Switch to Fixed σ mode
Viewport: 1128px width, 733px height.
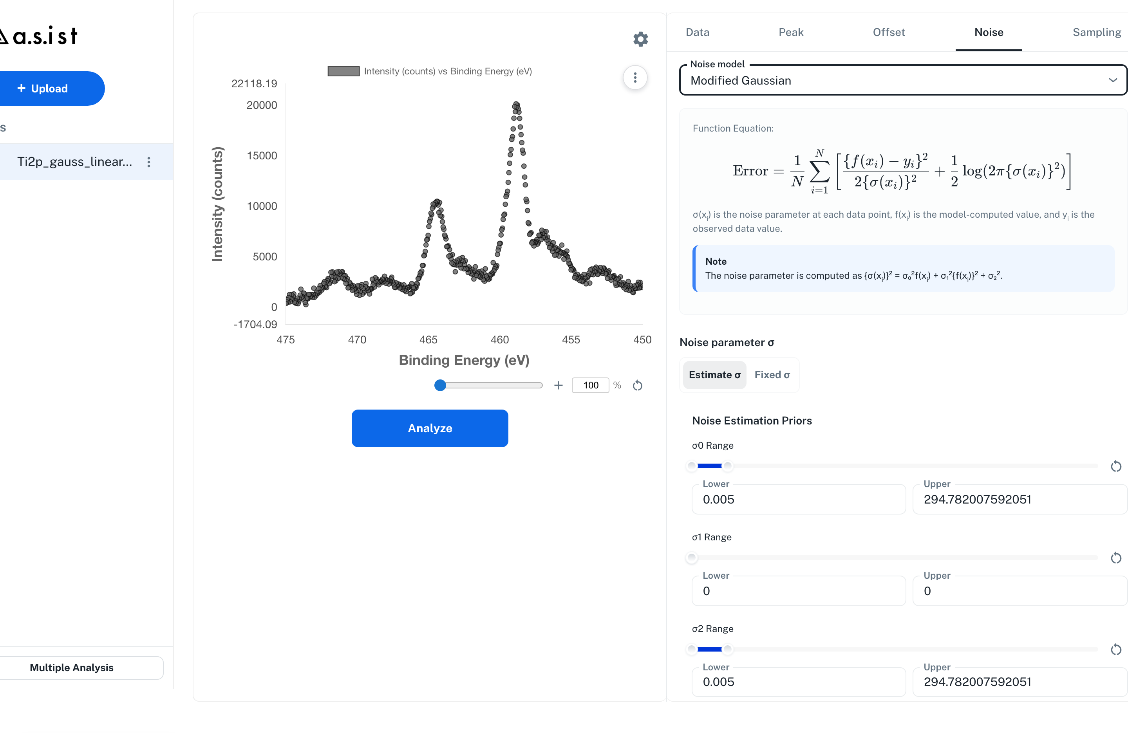click(772, 375)
